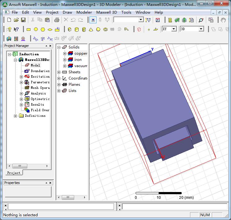Draw a rectangle with the Rectangle tool

[x=29, y=30]
